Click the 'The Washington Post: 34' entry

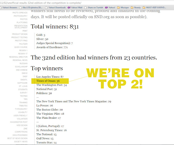tap(52, 85)
